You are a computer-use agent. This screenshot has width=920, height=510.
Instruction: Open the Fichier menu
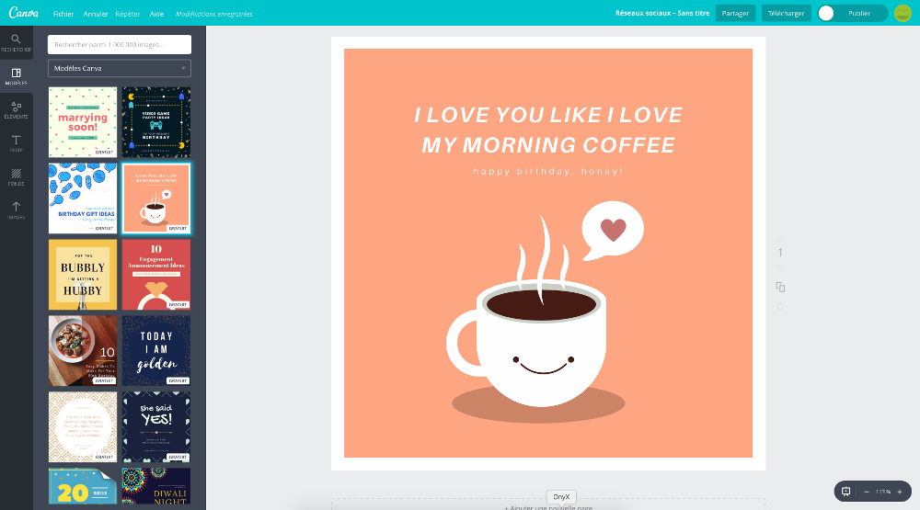pyautogui.click(x=63, y=14)
